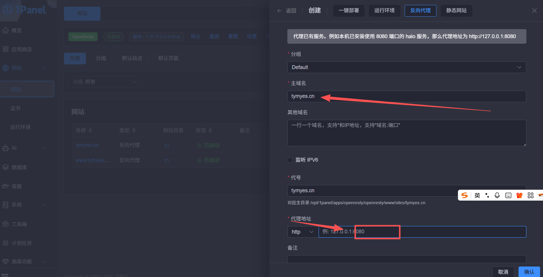Image resolution: width=543 pixels, height=277 pixels.
Task: Click the Sogou S logo on the IME bar
Action: point(465,195)
